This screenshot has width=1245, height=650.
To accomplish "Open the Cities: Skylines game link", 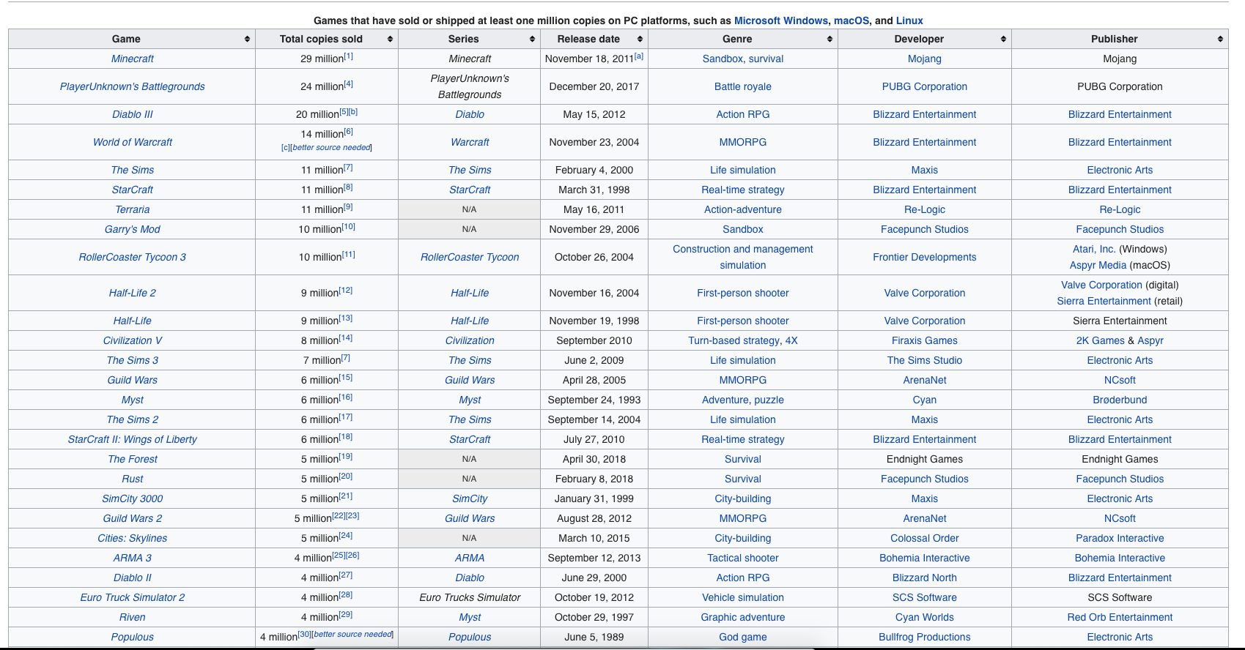I will point(133,538).
